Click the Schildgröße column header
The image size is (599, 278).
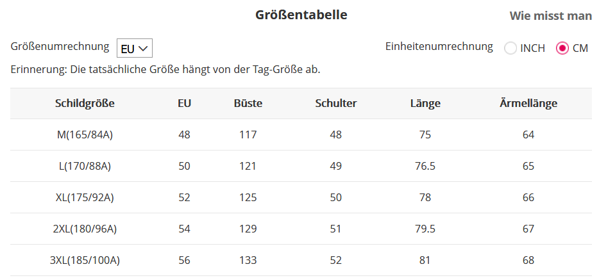click(85, 103)
